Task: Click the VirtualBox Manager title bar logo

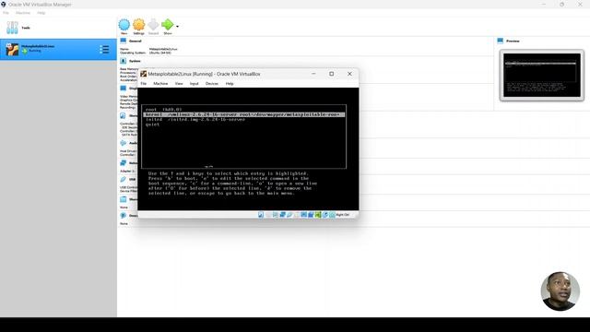Action: point(4,4)
